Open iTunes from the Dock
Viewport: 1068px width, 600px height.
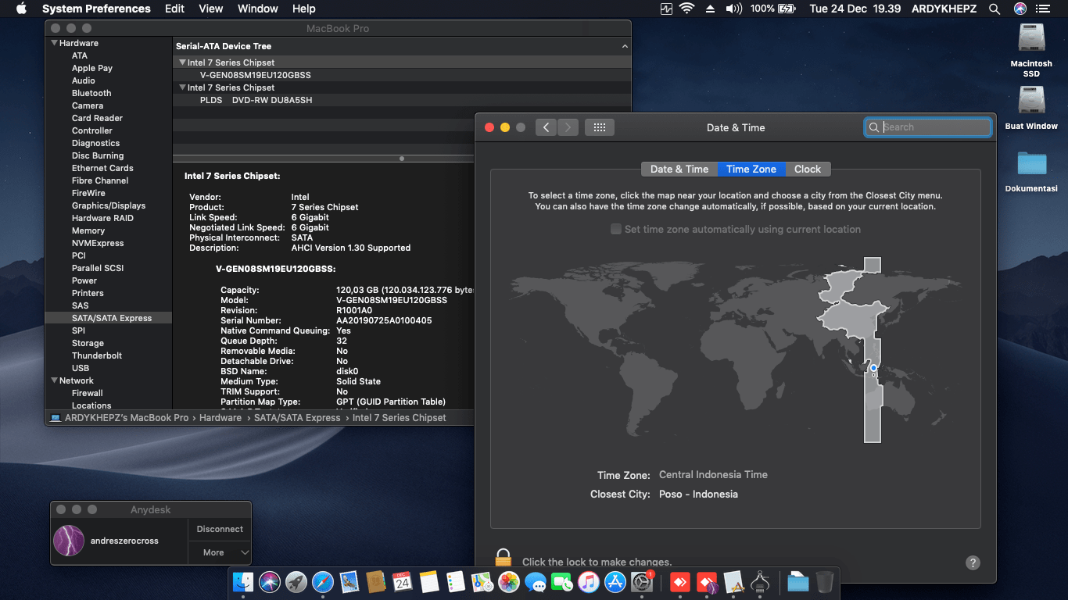589,582
